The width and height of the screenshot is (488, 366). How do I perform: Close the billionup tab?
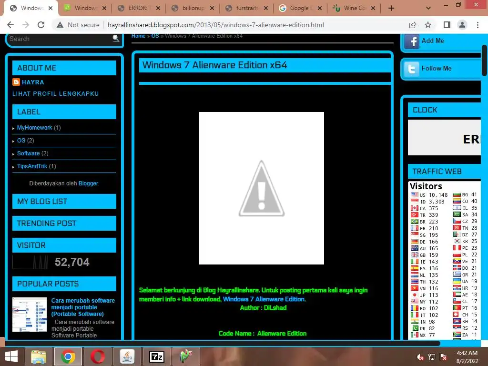point(212,9)
